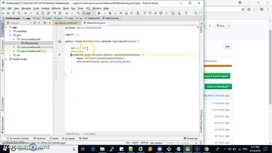Open the File menu
The height and width of the screenshot is (153, 272).
pos(3,8)
